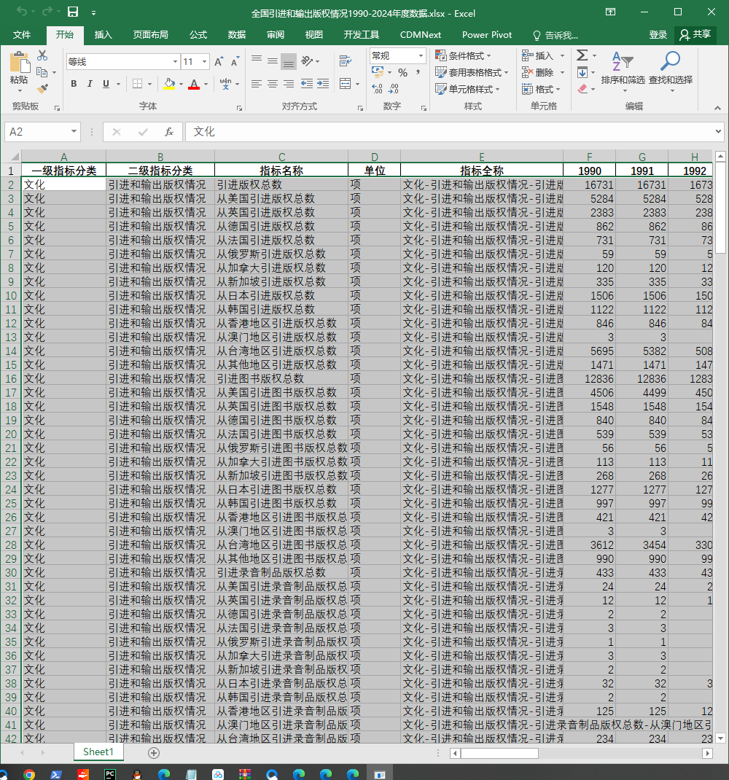
Task: Click the 共享 share button
Action: coord(695,34)
